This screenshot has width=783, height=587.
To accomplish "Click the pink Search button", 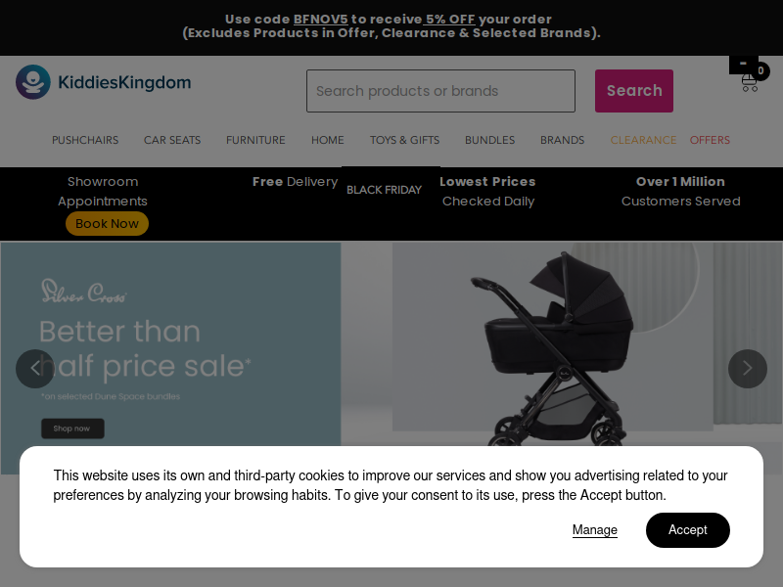I will [634, 91].
